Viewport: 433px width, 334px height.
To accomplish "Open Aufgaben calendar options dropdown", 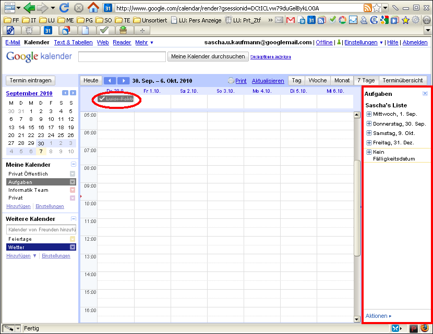I will [x=73, y=182].
